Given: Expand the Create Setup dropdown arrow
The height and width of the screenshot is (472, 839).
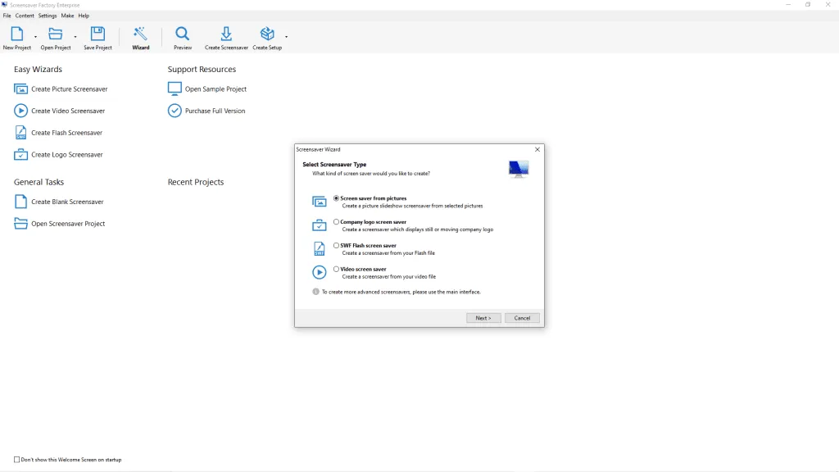Looking at the screenshot, I should [x=286, y=37].
